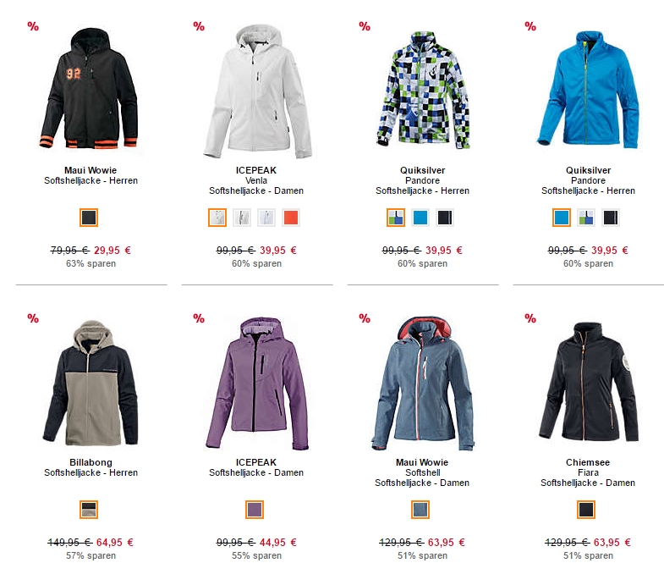Viewport: 664px width, 574px height.
Task: Open the Chiemsee Fiara product title link
Action: [x=588, y=472]
